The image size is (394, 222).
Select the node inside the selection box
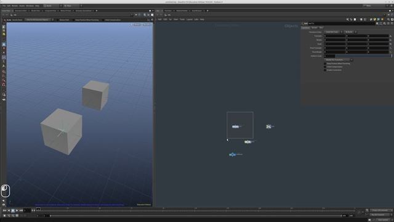point(235,126)
